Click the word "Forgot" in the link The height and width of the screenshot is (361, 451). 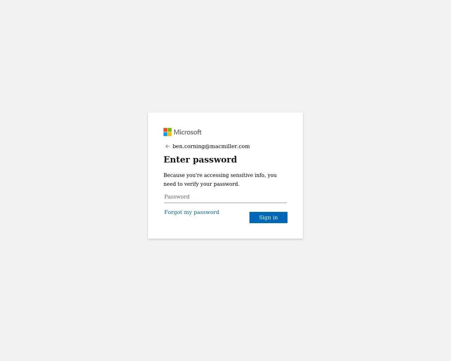[x=173, y=212]
